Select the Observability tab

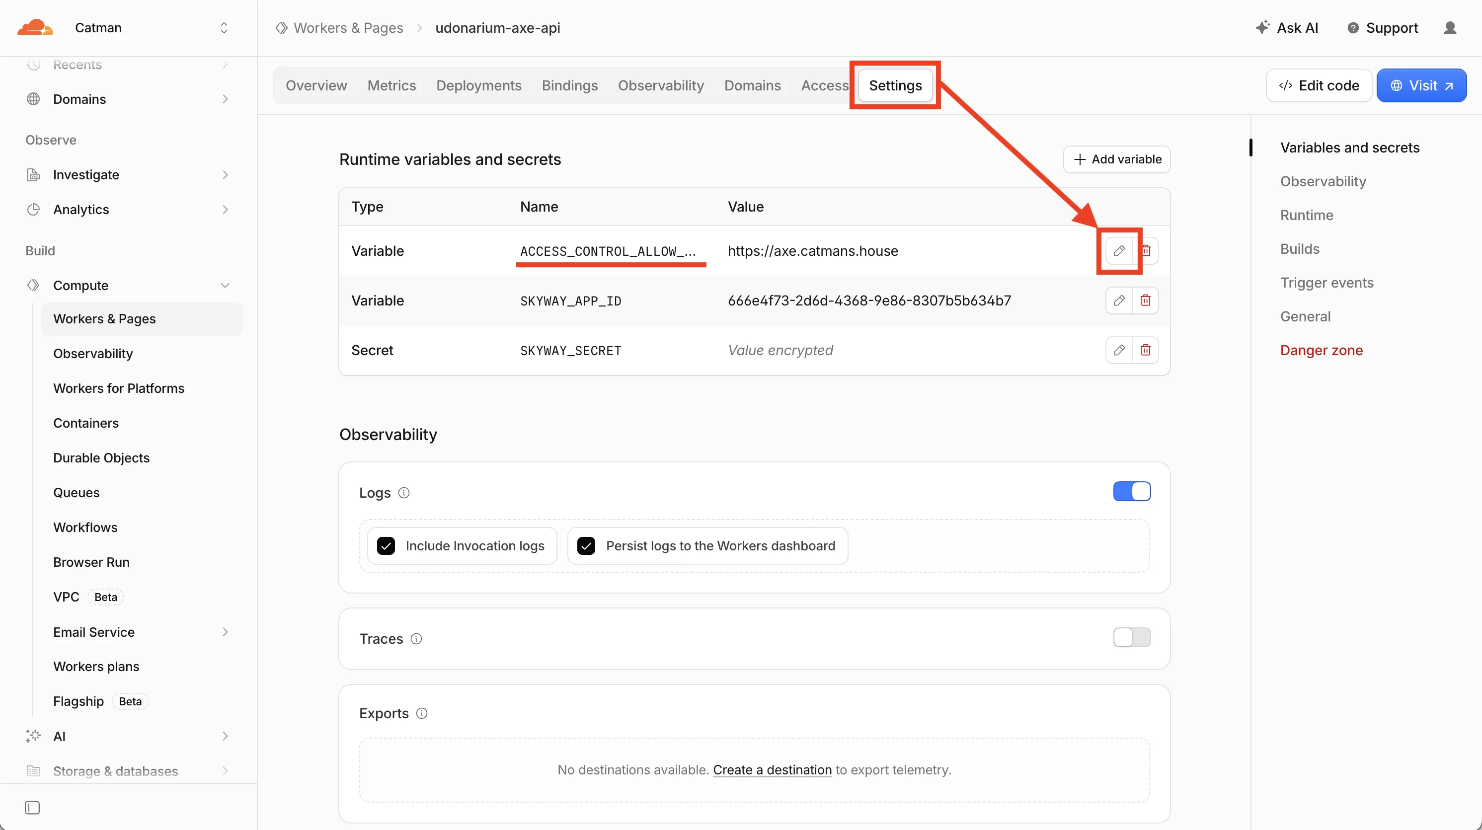pos(661,86)
